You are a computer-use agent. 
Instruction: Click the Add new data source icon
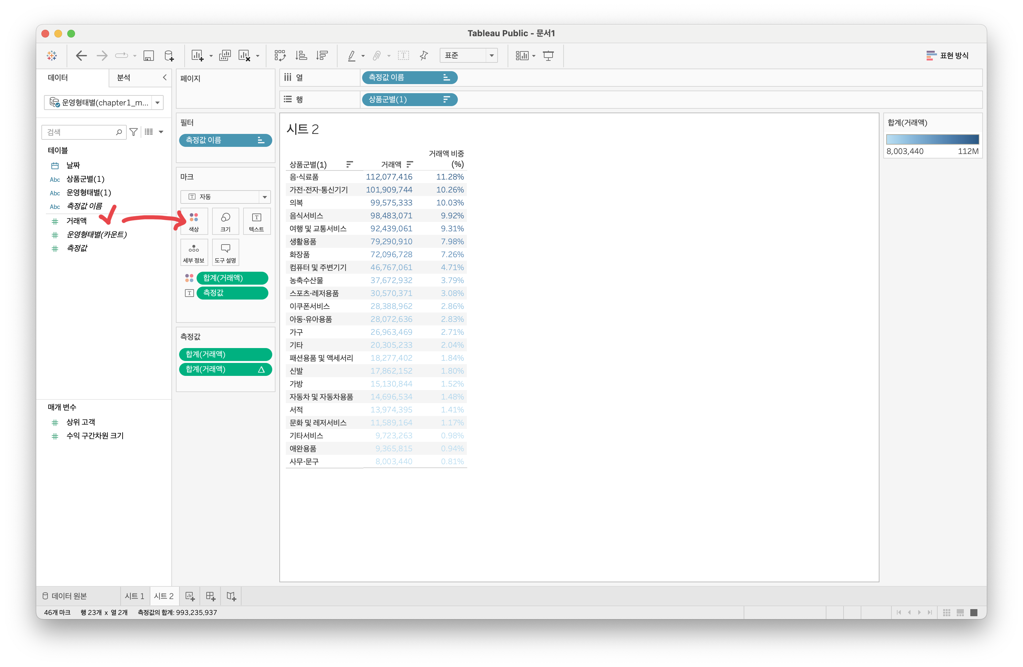pyautogui.click(x=169, y=56)
